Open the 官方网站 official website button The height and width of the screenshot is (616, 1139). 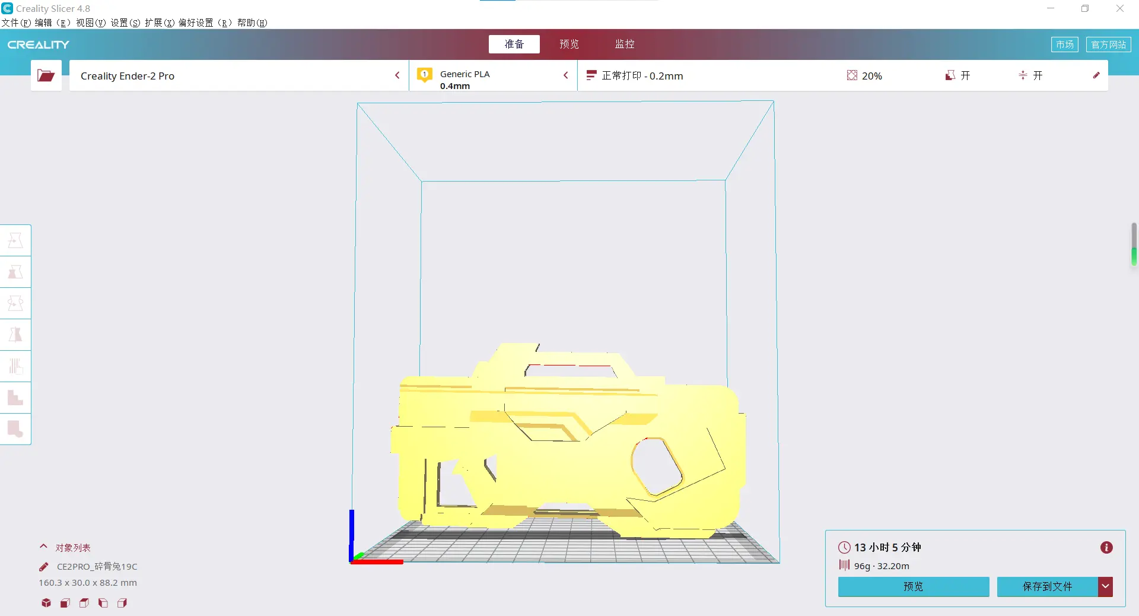[x=1109, y=45]
